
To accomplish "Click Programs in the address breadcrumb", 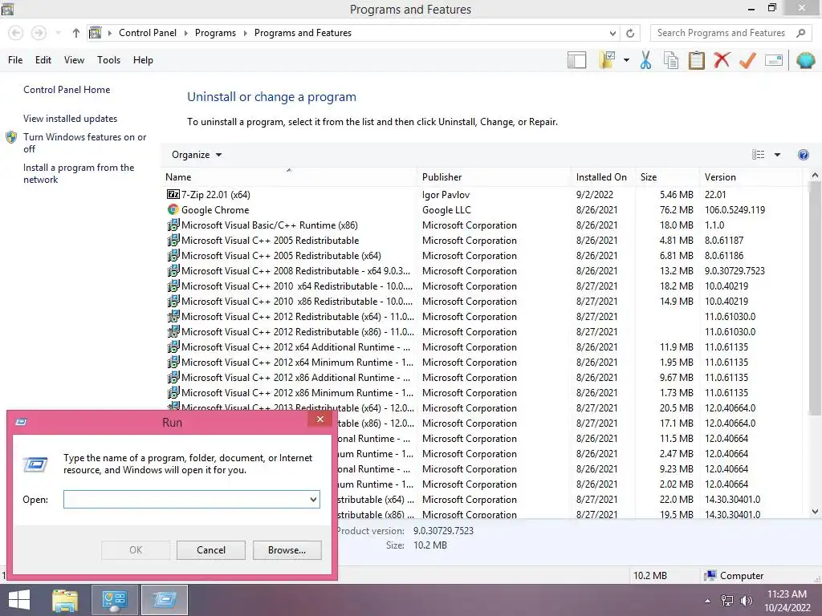I will pyautogui.click(x=215, y=33).
